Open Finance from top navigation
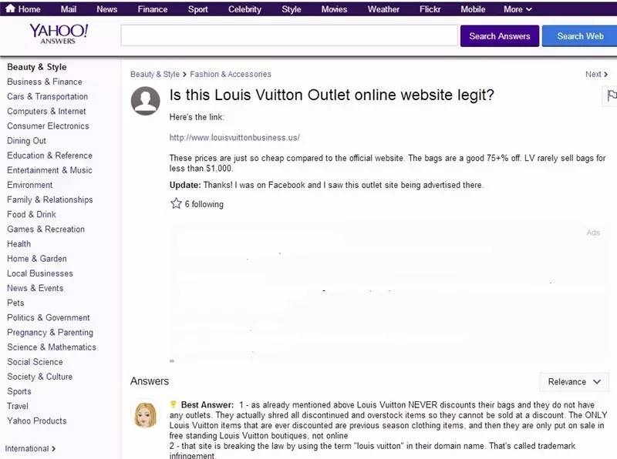 [x=153, y=9]
